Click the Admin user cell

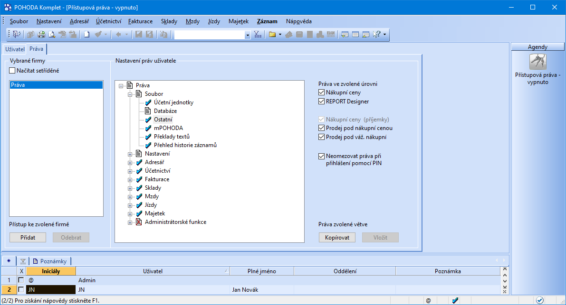click(x=153, y=280)
